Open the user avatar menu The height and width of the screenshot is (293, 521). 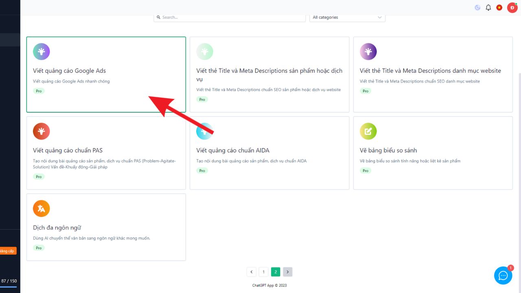tap(512, 8)
